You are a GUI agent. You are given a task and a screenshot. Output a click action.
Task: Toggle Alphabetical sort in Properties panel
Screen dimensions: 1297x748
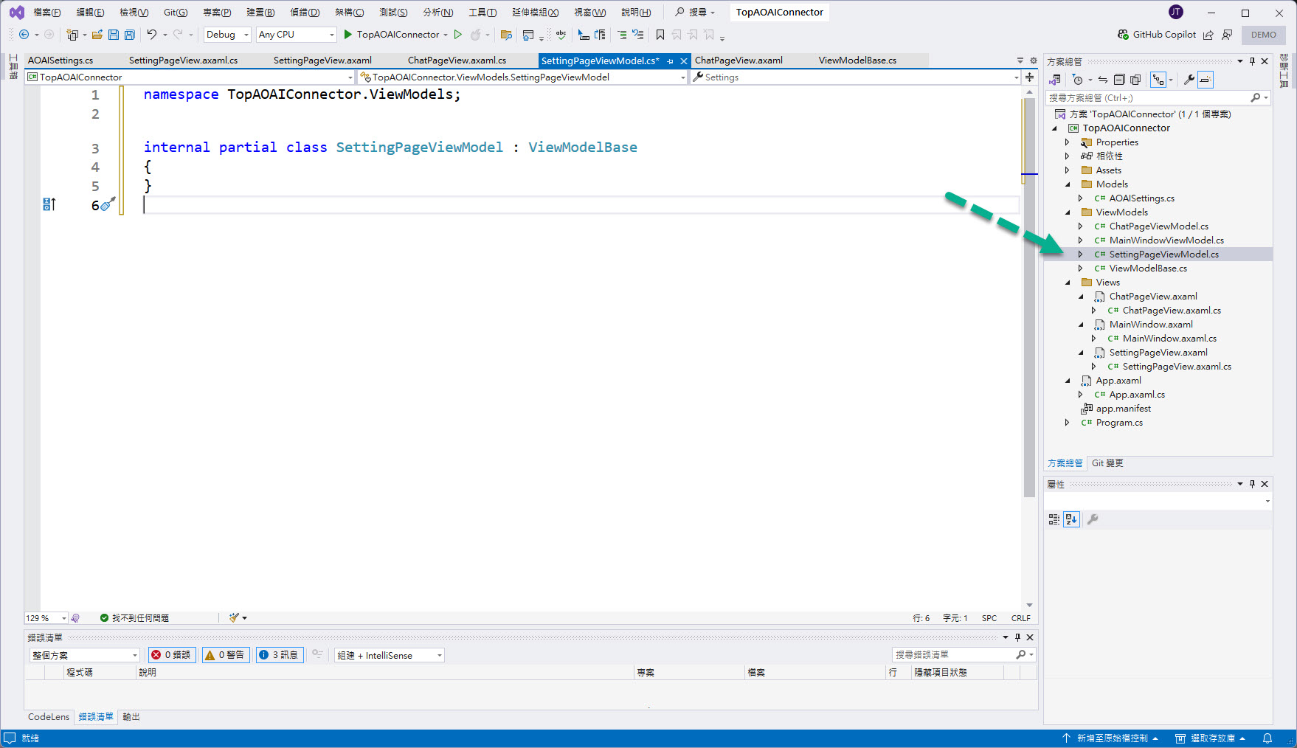pyautogui.click(x=1072, y=519)
